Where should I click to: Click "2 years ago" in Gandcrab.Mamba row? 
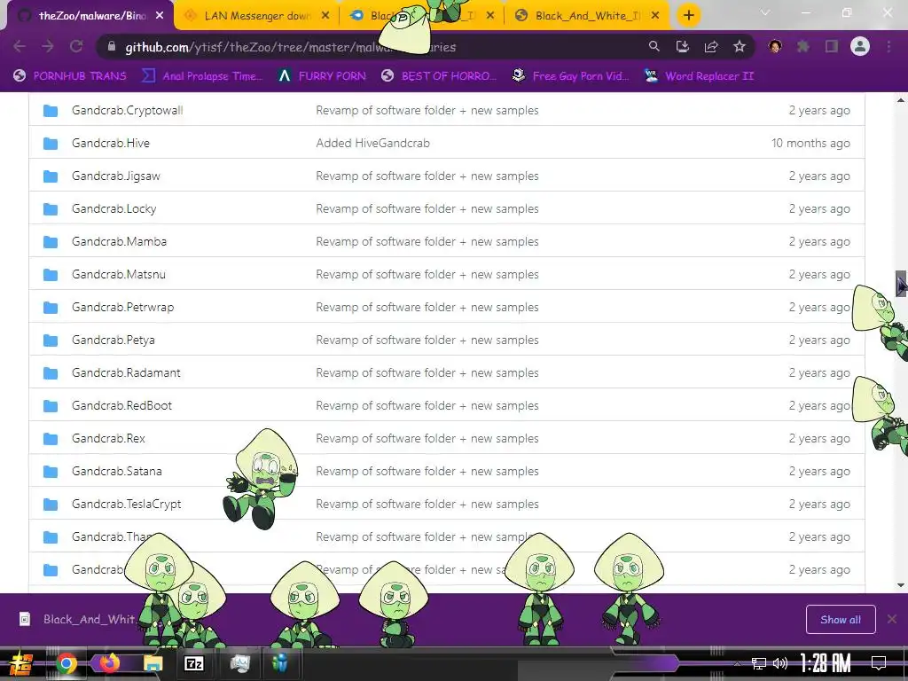point(819,241)
